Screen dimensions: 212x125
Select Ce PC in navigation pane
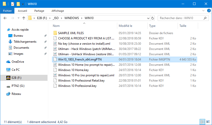[16, 70]
